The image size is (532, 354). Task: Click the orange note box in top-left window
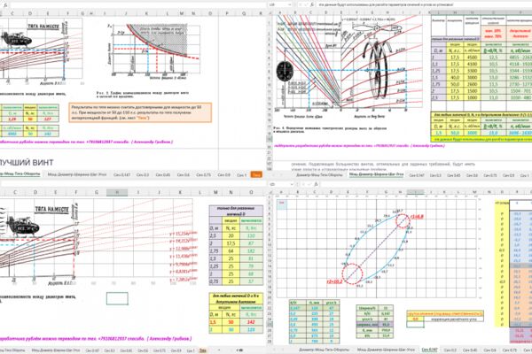[x=140, y=112]
